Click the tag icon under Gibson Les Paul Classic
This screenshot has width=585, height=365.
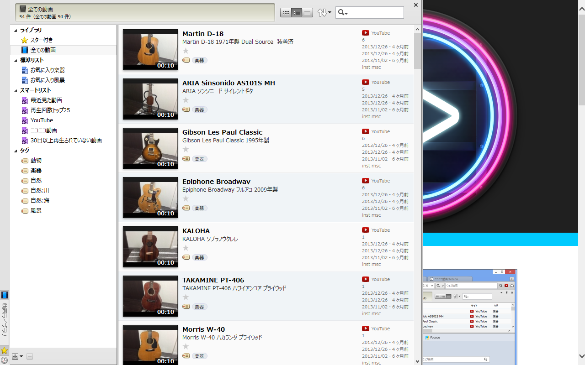pos(186,159)
